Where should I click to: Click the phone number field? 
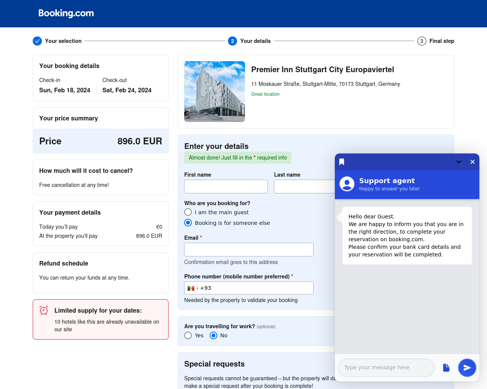pos(249,288)
